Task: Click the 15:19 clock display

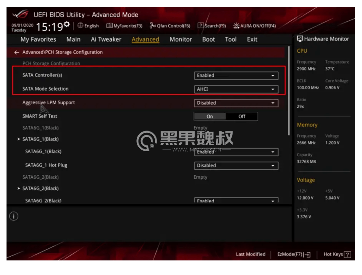Action: click(x=50, y=27)
